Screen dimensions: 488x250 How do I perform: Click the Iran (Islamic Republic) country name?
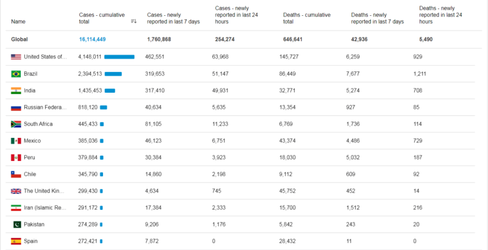point(45,208)
